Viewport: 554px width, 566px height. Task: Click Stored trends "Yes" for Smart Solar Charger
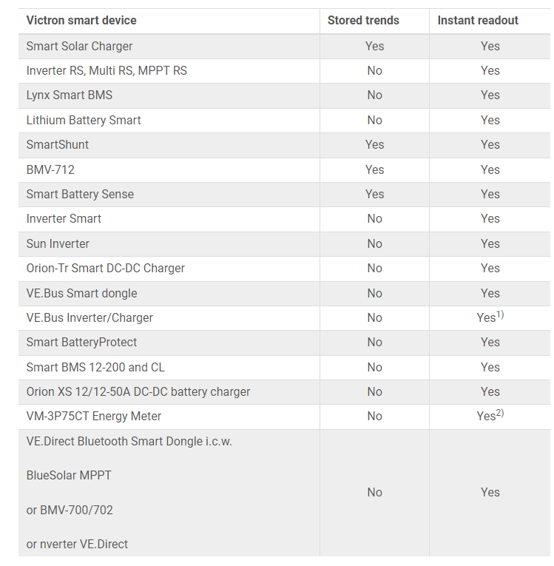tap(375, 46)
